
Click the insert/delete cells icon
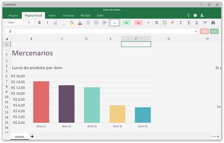pyautogui.click(x=165, y=23)
